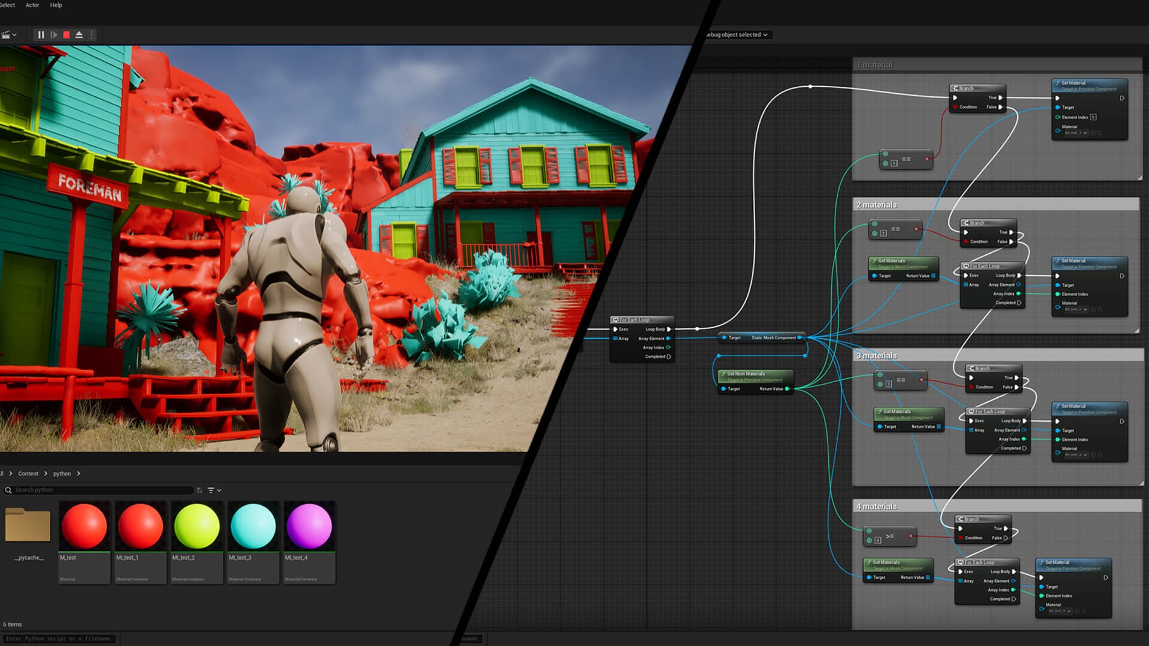This screenshot has height=646, width=1149.
Task: Open the Actor menu
Action: tap(32, 5)
